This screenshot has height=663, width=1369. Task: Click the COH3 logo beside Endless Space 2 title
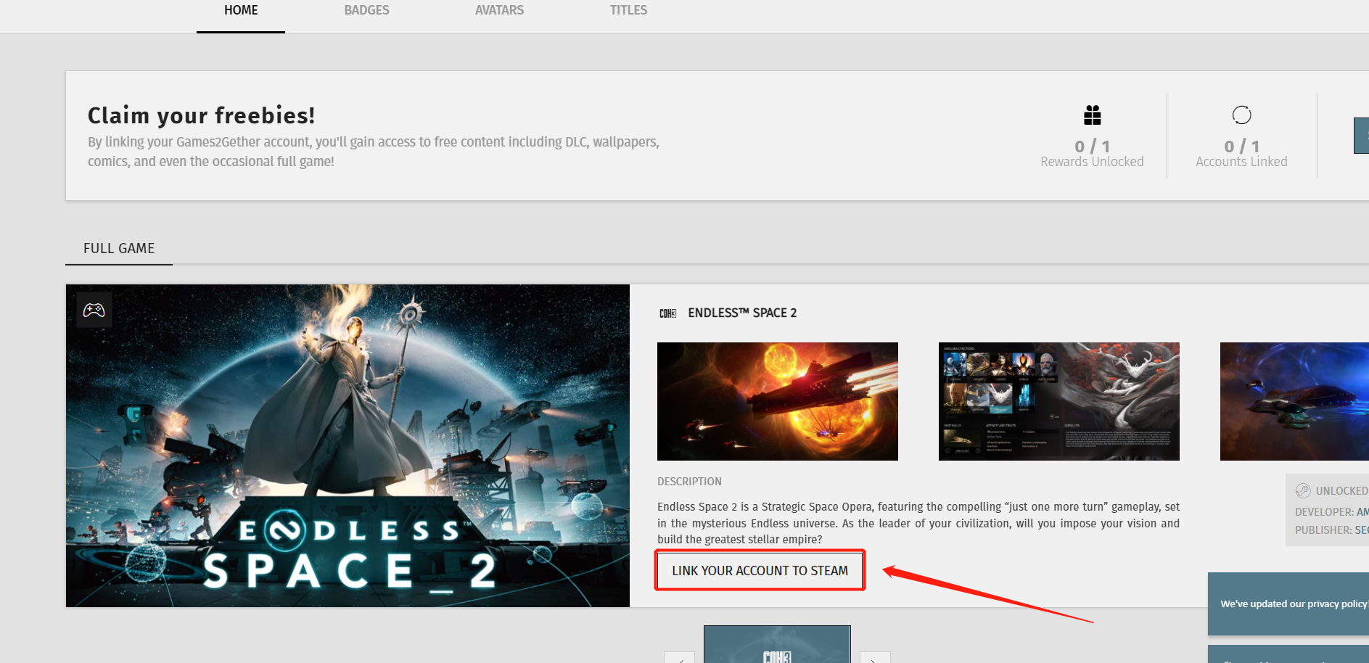667,313
